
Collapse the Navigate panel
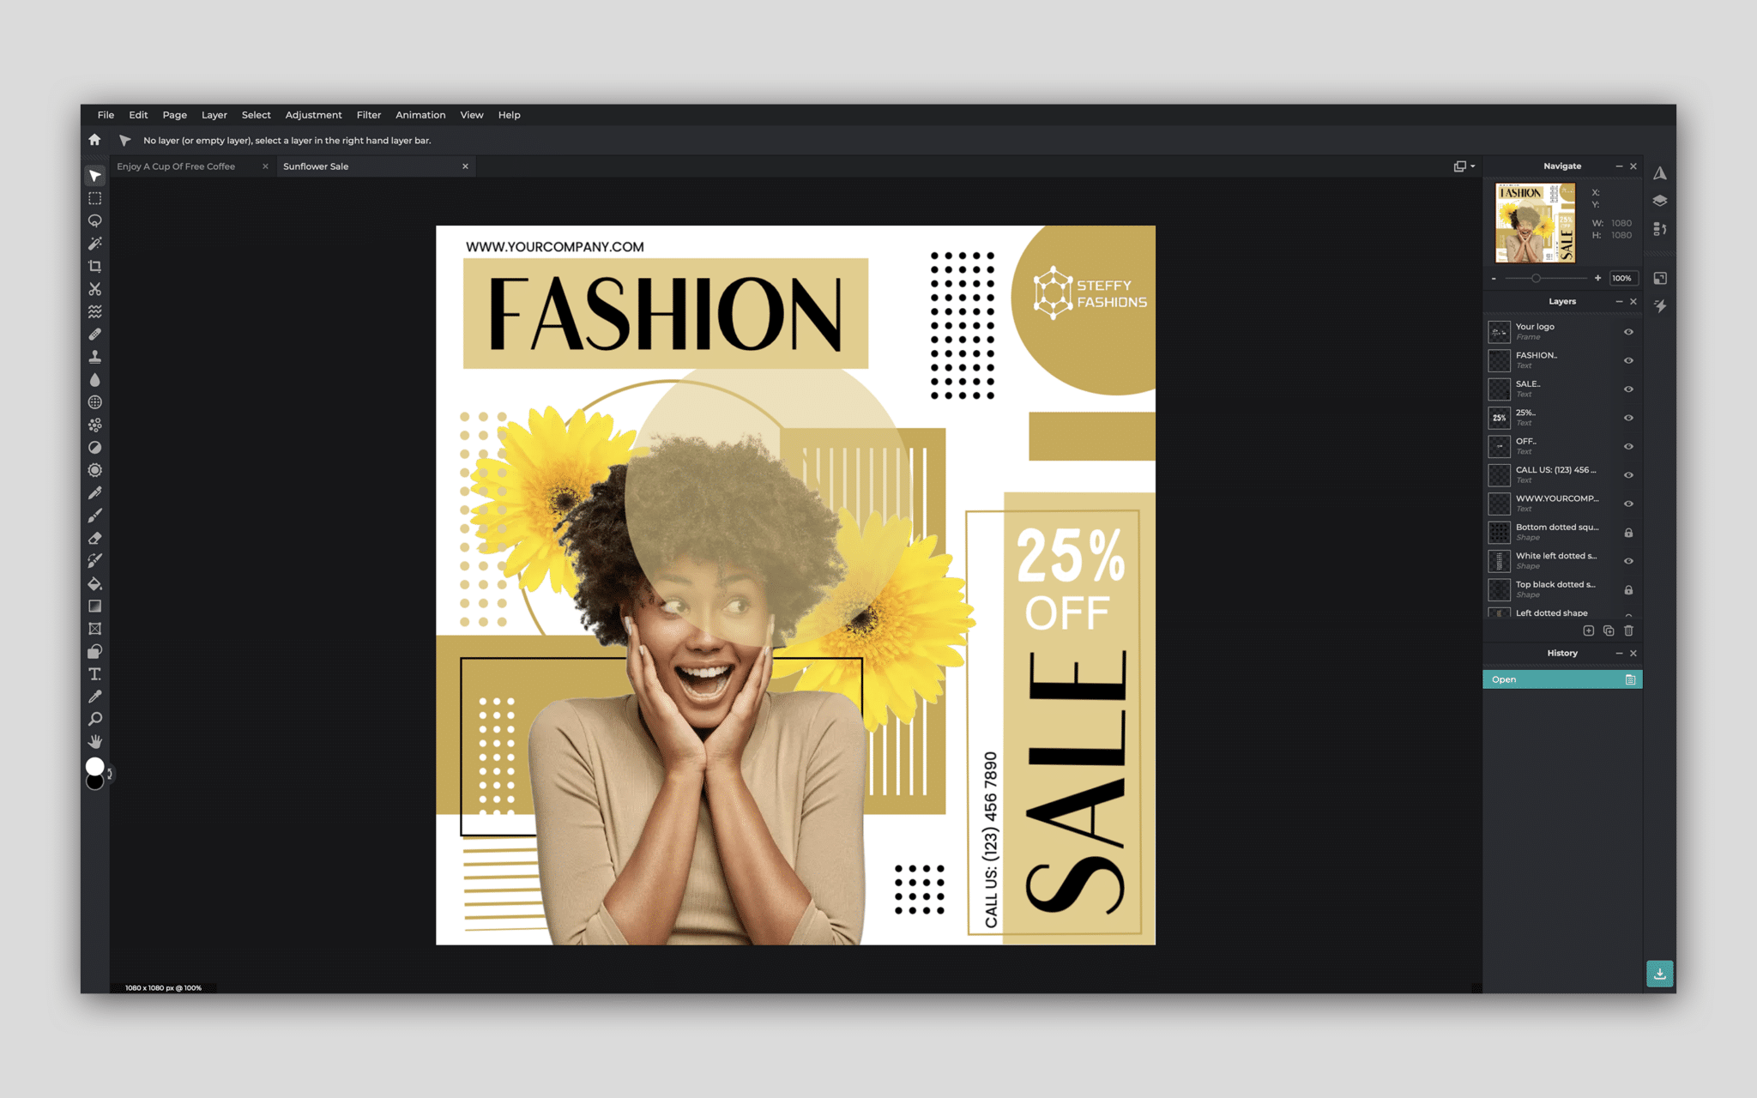(x=1619, y=166)
